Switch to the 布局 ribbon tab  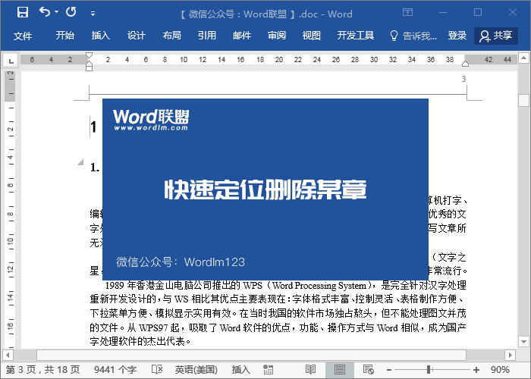click(x=171, y=36)
